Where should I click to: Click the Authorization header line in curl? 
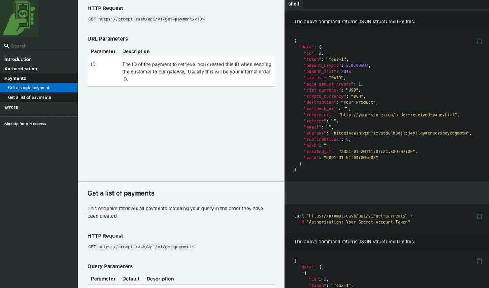click(354, 222)
